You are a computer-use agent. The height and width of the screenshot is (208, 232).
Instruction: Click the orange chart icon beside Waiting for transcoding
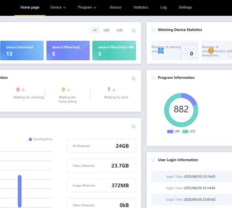[69, 90]
